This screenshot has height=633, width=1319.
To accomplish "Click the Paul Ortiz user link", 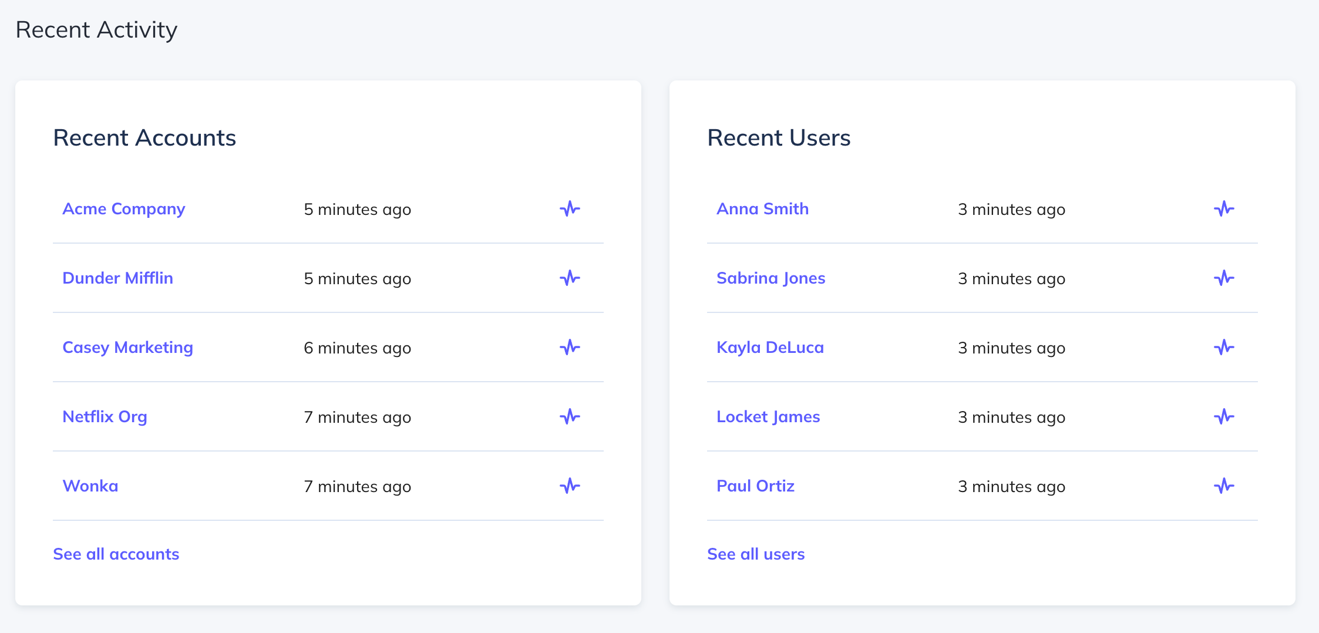I will pyautogui.click(x=755, y=486).
